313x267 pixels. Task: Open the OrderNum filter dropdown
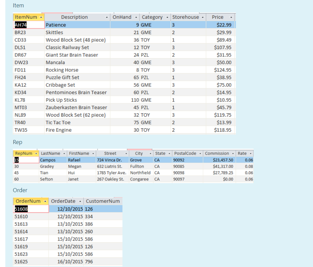(x=45, y=201)
